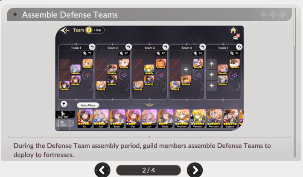This screenshot has width=303, height=177.
Task: Add a hero to Team 4 empty plus slot
Action: coord(186,69)
